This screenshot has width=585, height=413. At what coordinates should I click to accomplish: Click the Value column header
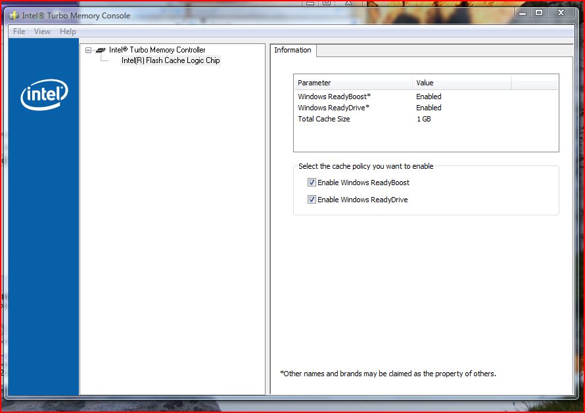tap(462, 83)
